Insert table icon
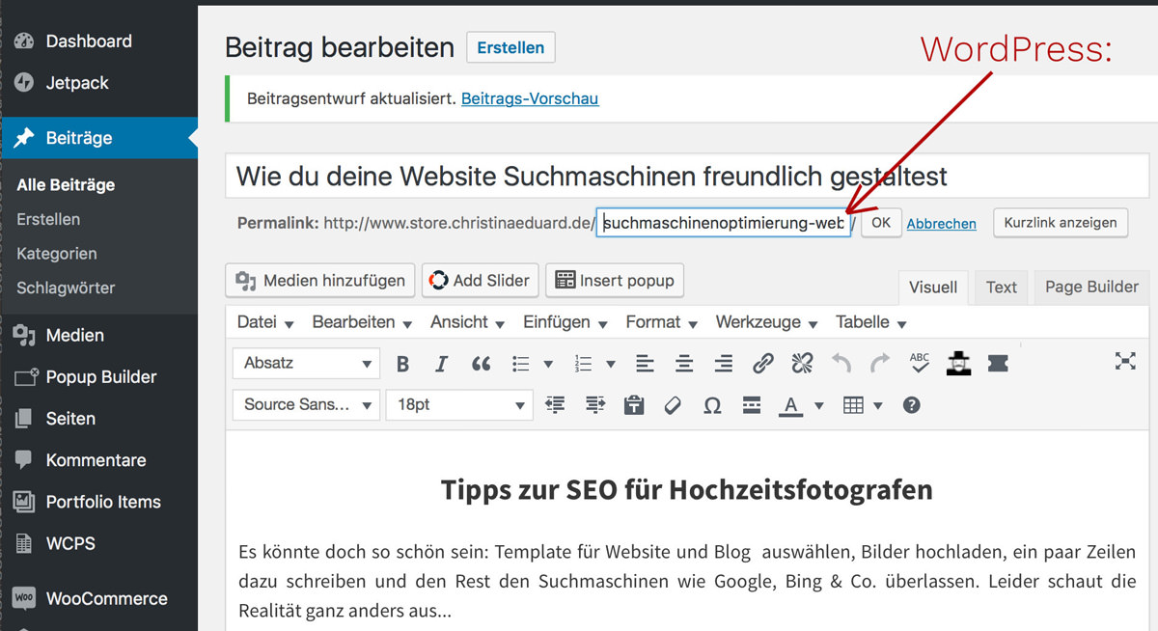This screenshot has height=631, width=1158. coord(853,405)
